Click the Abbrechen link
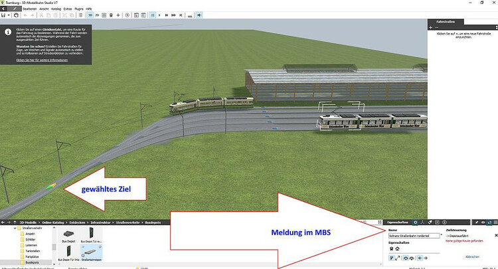The image size is (498, 269). point(472,256)
